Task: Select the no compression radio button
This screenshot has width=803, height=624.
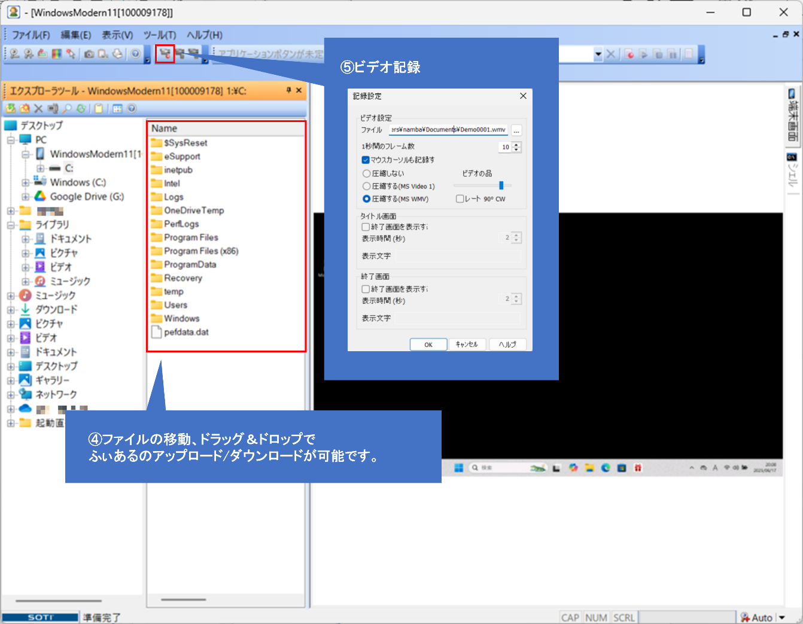Action: [366, 173]
